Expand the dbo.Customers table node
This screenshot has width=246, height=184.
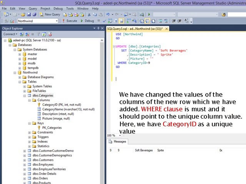point(25,160)
